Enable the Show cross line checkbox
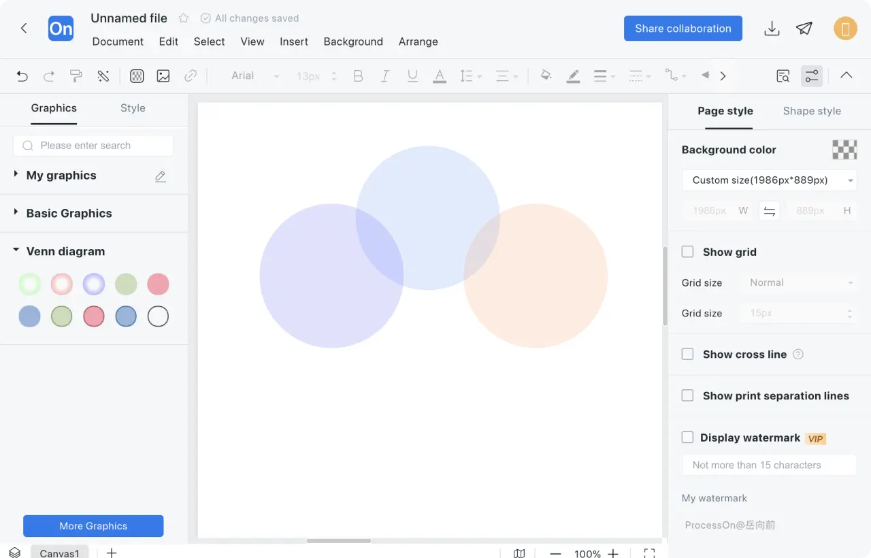Screen dimensions: 871x558 click(x=688, y=355)
